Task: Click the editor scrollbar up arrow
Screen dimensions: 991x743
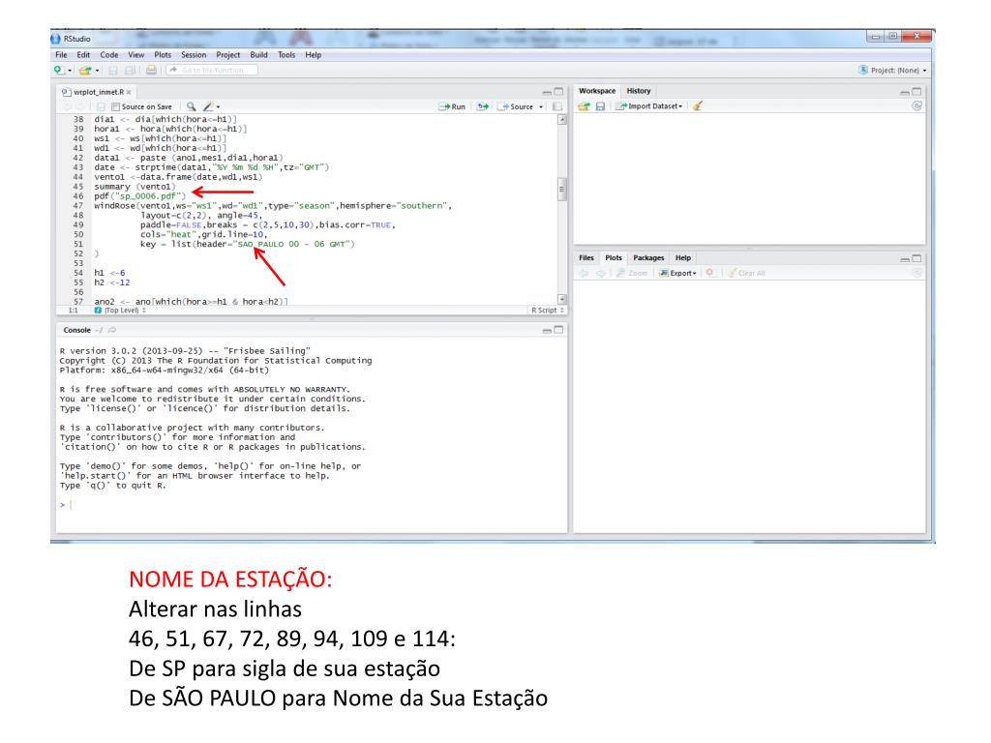Action: (562, 119)
